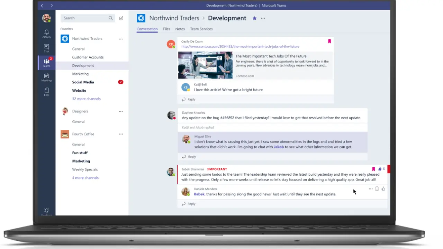Open Meetings calendar icon
Screen dimensions: 443x249
pos(46,77)
